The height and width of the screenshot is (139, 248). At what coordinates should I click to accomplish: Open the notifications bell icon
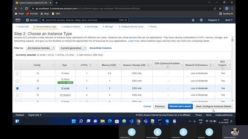pyautogui.click(x=193, y=20)
